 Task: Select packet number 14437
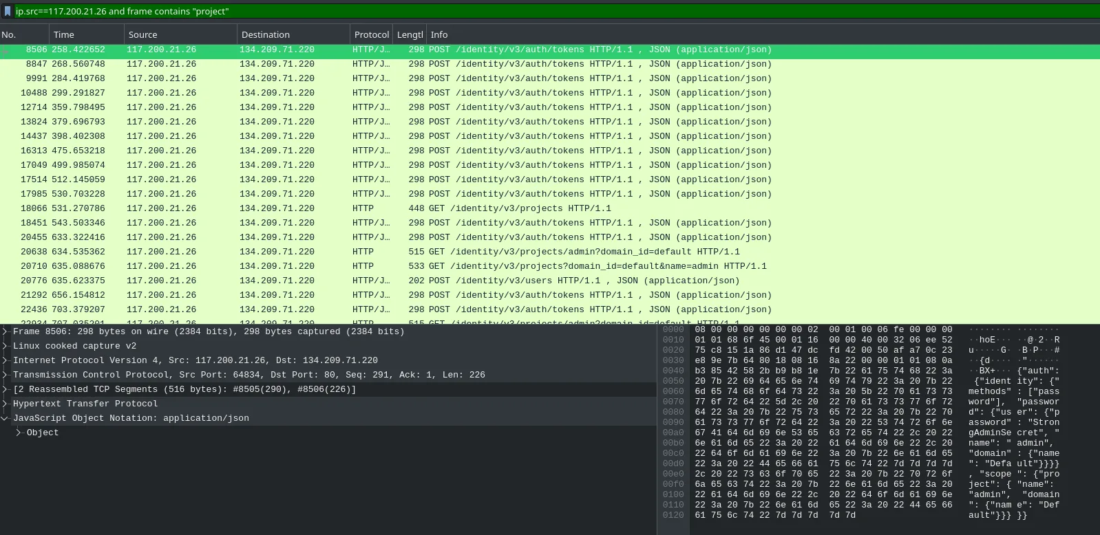tap(550, 136)
